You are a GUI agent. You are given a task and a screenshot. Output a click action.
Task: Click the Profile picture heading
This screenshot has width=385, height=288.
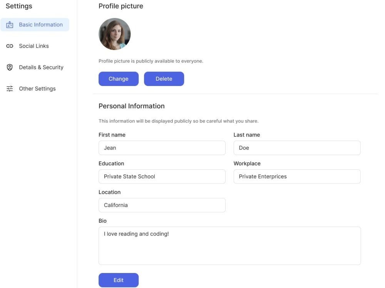coord(121,6)
